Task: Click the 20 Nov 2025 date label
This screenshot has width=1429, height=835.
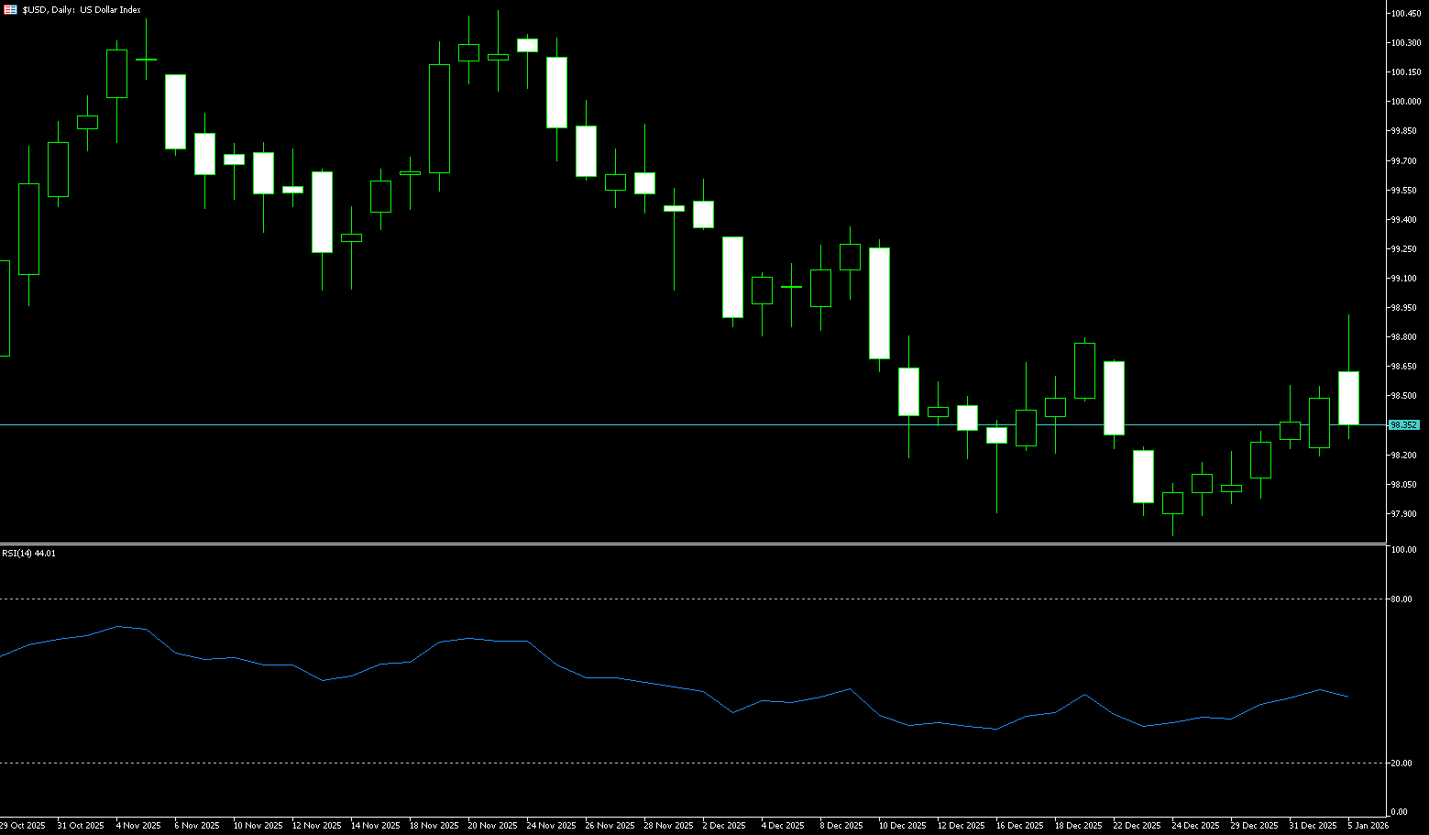Action: coord(492,826)
